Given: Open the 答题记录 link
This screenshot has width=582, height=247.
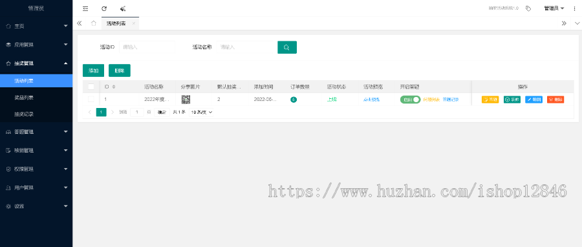Looking at the screenshot, I should pos(451,100).
